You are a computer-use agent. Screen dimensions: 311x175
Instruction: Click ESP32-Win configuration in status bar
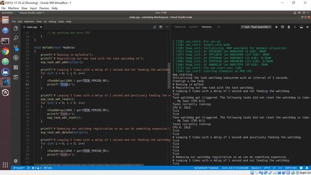[x=291, y=168]
